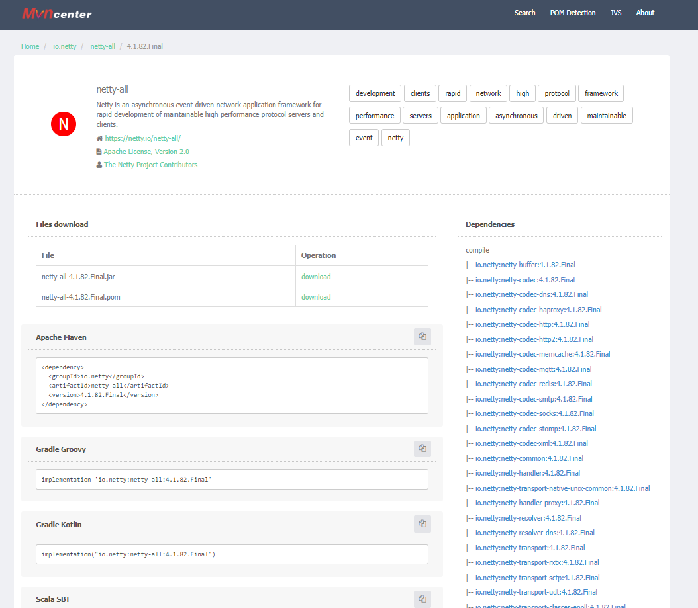Download netty-all-4.1.82.Final.jar
This screenshot has width=698, height=608.
[x=316, y=277]
